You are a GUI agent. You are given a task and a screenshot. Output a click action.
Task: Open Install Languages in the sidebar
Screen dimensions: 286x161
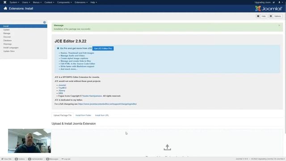click(11, 48)
